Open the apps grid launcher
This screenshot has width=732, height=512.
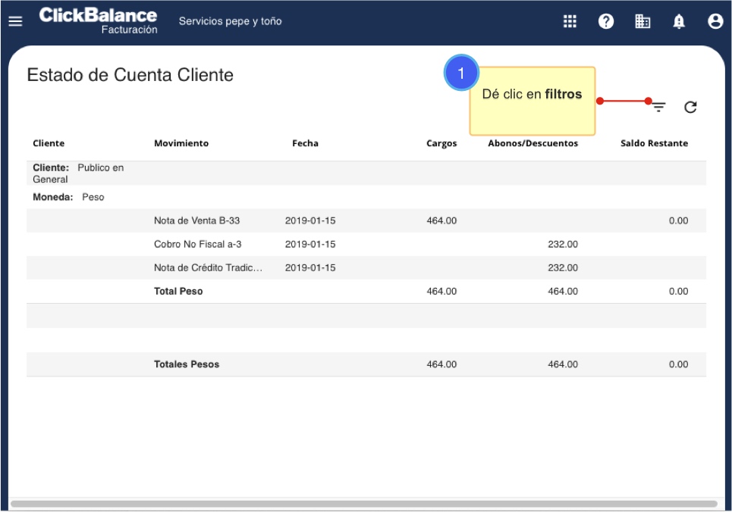pyautogui.click(x=570, y=22)
